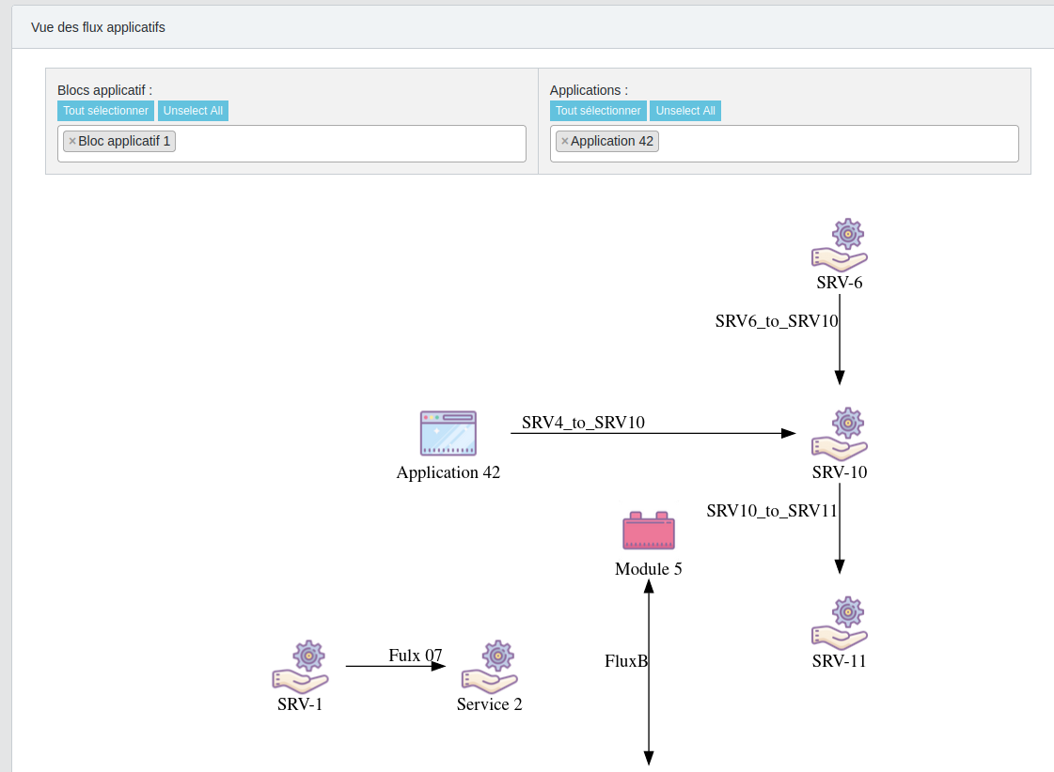Select the Module 5 brick icon
Screen dimensions: 1054x772
click(x=648, y=530)
